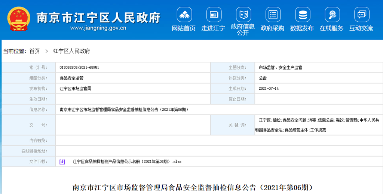Click the 在线服务 globe icon
Screen dimensions: 383x194
tap(332, 15)
